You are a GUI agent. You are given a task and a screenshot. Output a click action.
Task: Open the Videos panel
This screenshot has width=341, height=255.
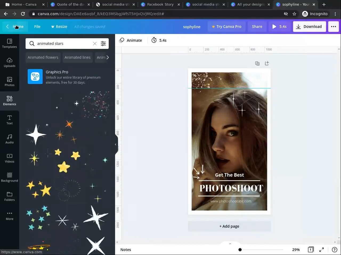(10, 158)
